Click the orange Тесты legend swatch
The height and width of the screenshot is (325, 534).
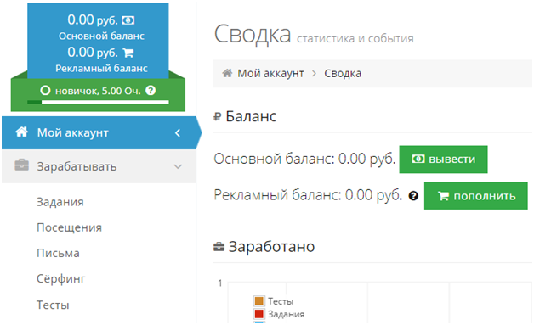tap(258, 301)
